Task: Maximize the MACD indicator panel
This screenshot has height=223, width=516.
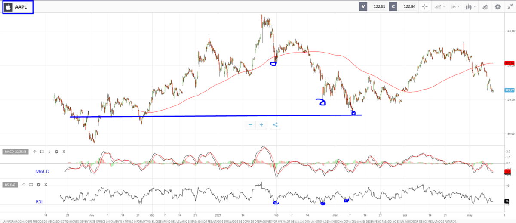Action: [x=42, y=152]
